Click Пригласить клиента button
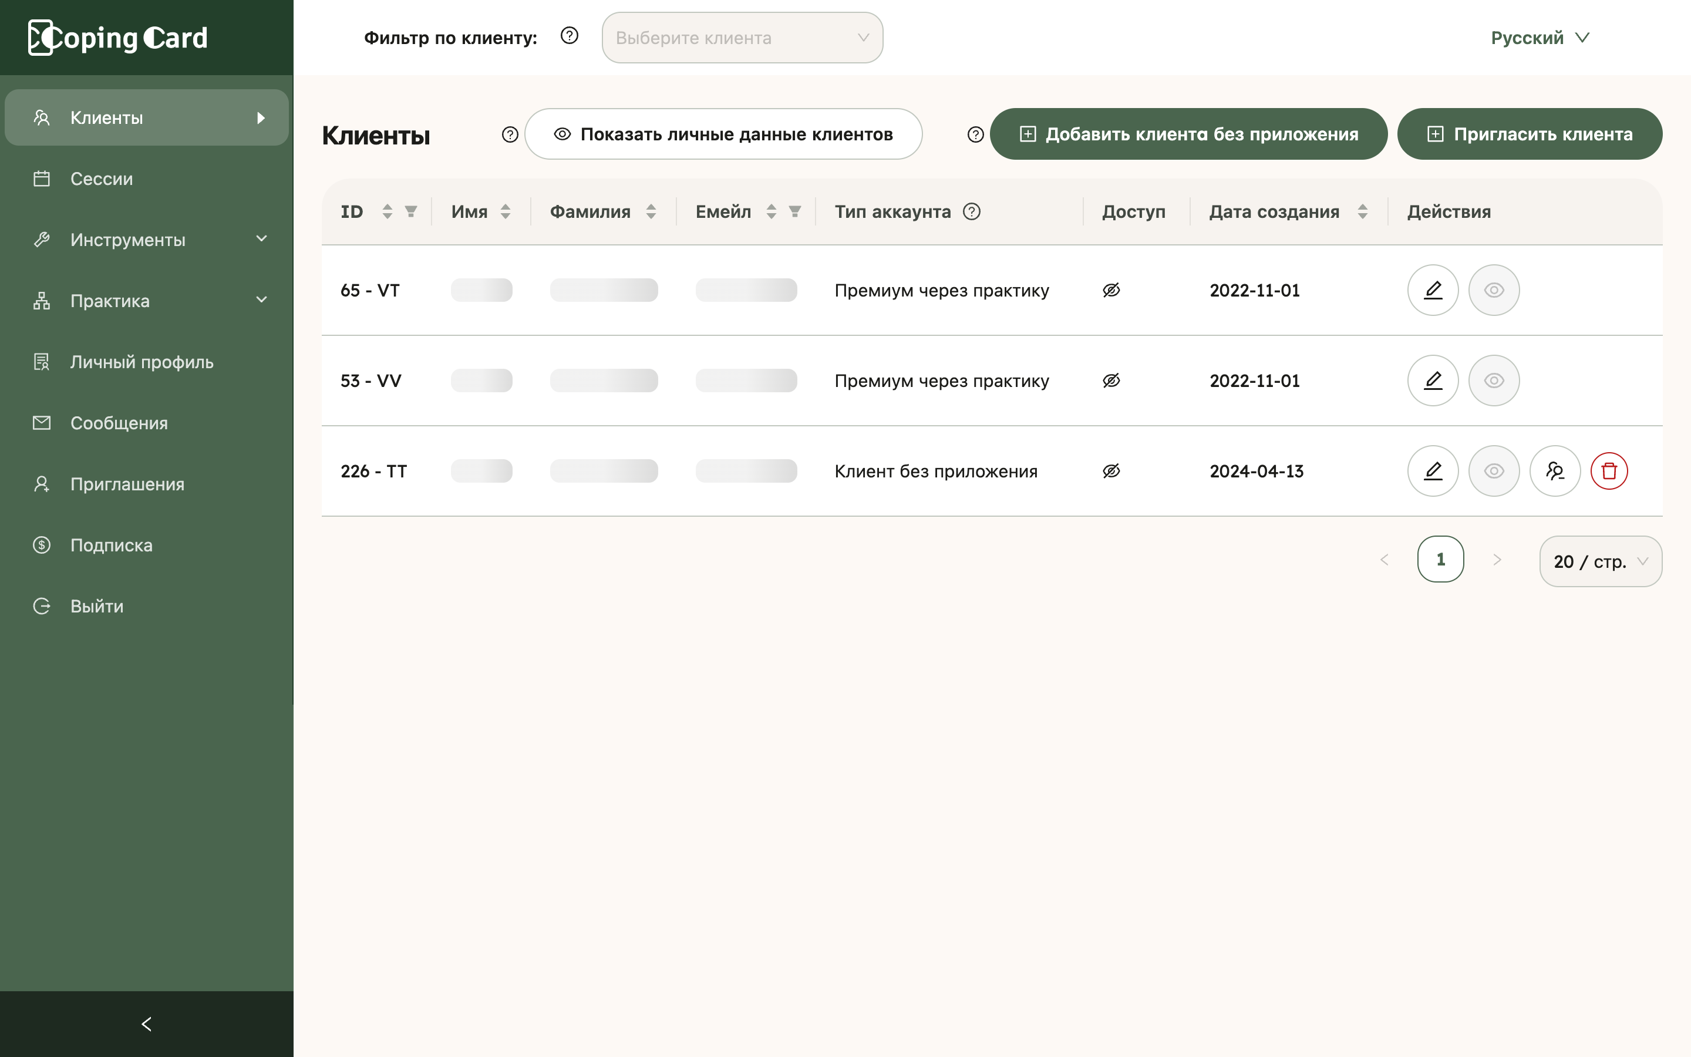Image resolution: width=1691 pixels, height=1057 pixels. (1530, 134)
